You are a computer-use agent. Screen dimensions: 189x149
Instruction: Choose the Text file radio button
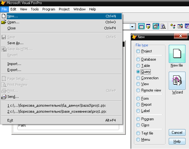pyautogui.click(x=145, y=133)
